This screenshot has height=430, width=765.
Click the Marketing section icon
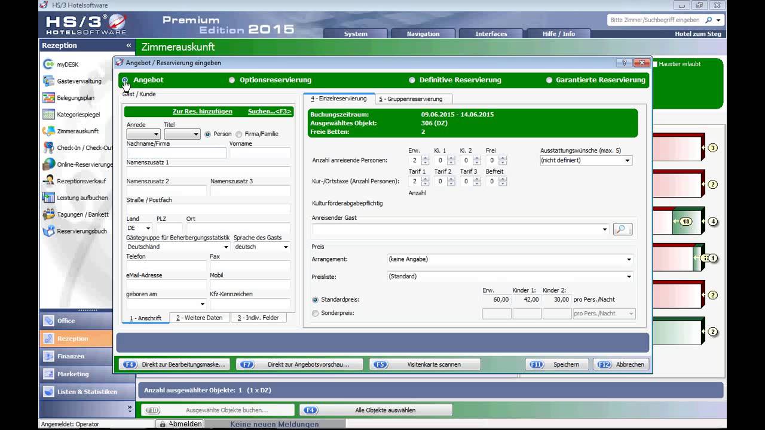(48, 374)
